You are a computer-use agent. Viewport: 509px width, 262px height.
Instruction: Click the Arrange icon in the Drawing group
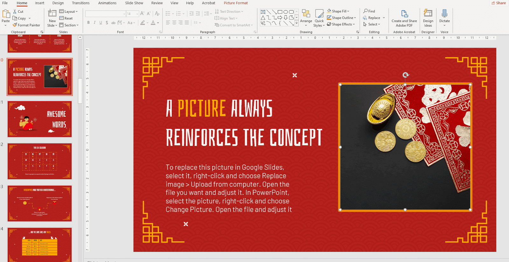pos(306,14)
